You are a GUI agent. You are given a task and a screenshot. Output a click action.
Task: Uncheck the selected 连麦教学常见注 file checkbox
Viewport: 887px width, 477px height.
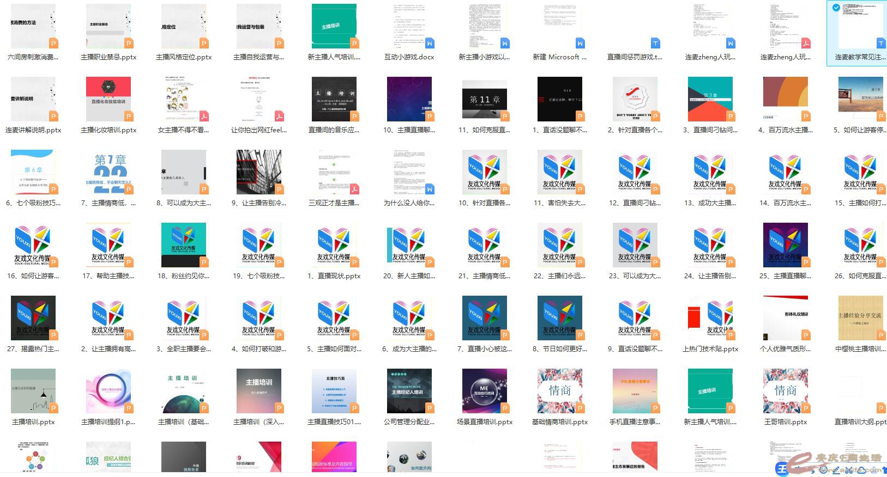pos(836,8)
